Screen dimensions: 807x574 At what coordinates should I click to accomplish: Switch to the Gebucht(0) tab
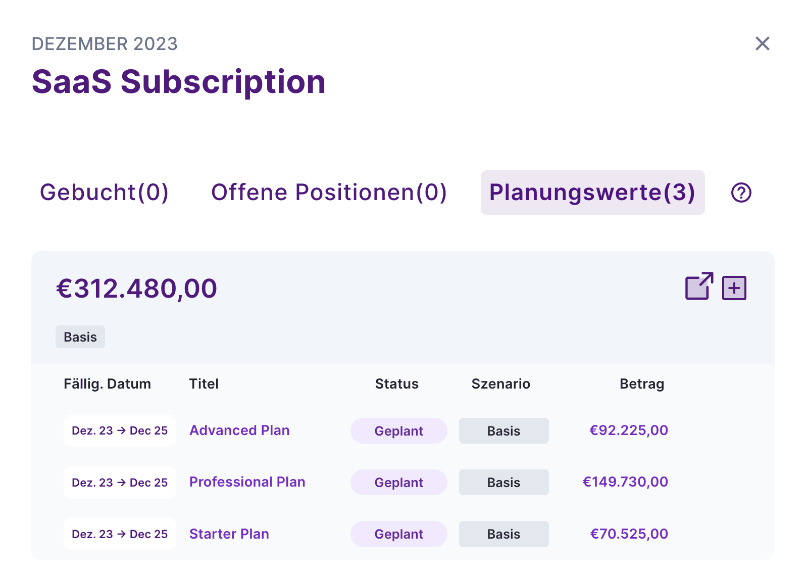click(x=104, y=193)
